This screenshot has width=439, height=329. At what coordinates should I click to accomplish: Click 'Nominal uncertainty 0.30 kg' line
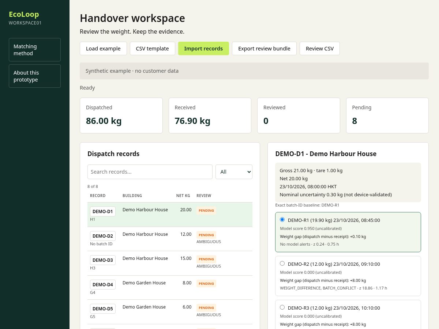point(335,194)
